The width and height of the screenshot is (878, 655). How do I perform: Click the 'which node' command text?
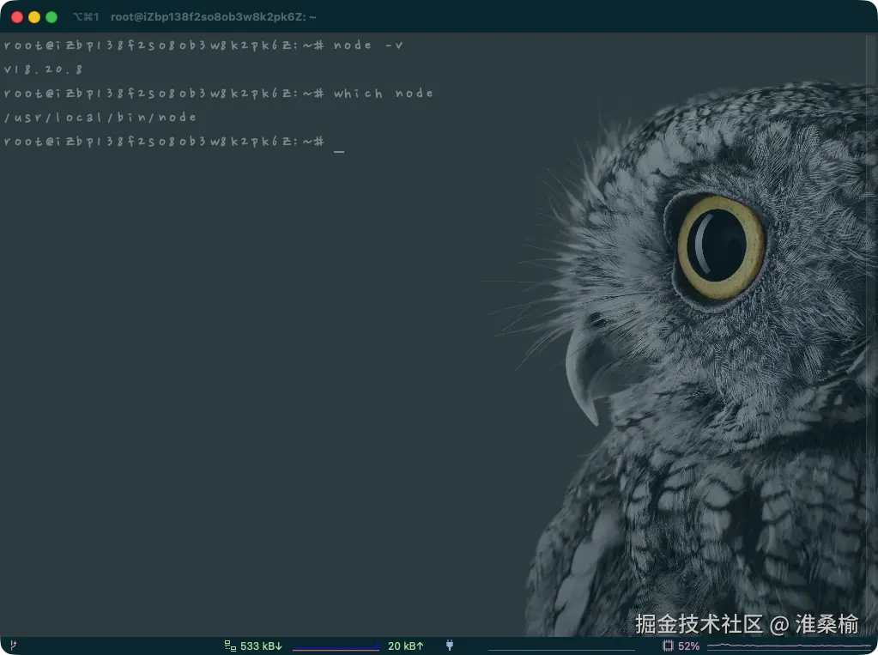point(384,93)
